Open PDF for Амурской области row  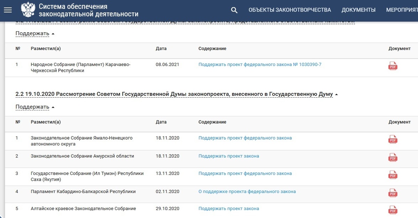[x=393, y=157]
